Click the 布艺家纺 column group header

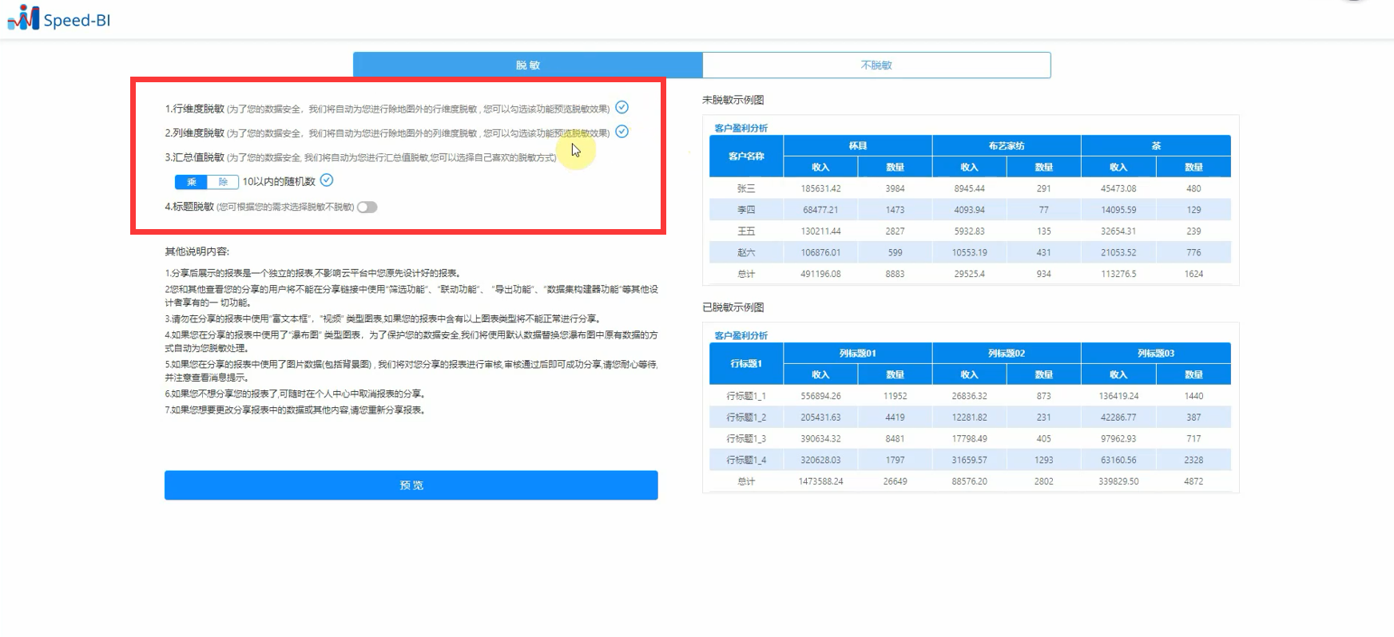point(1007,146)
